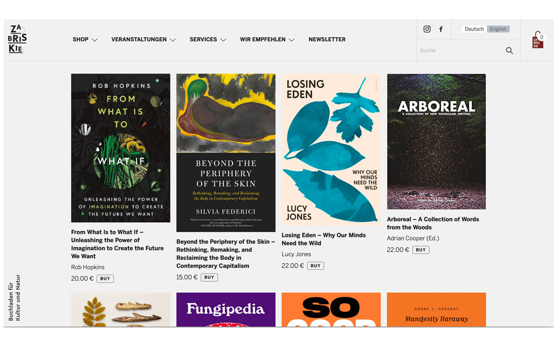Switch language to English

coord(498,29)
